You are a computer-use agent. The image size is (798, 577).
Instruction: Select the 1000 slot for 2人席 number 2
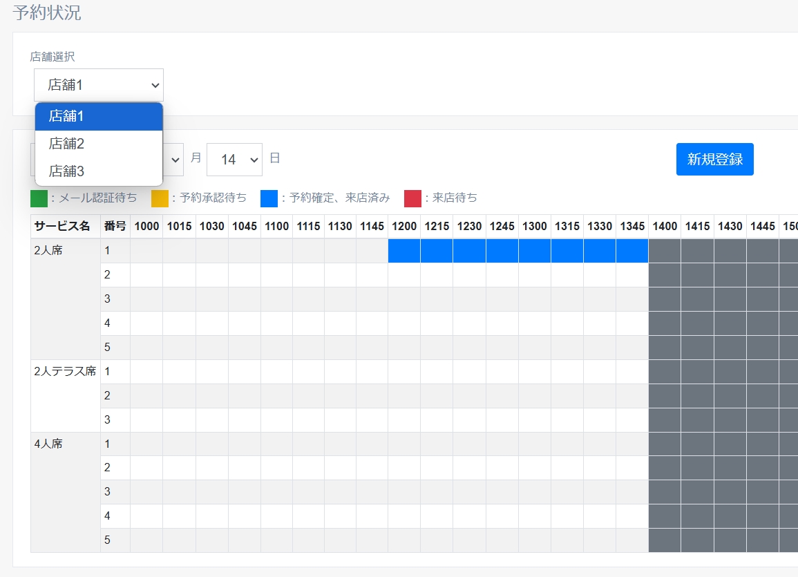(x=146, y=275)
